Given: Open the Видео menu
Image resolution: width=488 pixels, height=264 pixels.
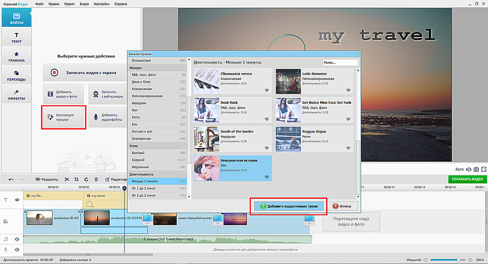Looking at the screenshot, I should pyautogui.click(x=84, y=4).
